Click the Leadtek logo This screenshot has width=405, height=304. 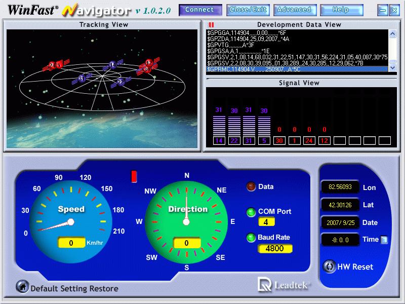point(283,284)
